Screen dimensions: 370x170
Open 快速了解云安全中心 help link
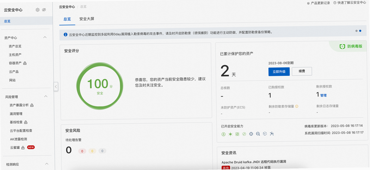click(x=350, y=3)
